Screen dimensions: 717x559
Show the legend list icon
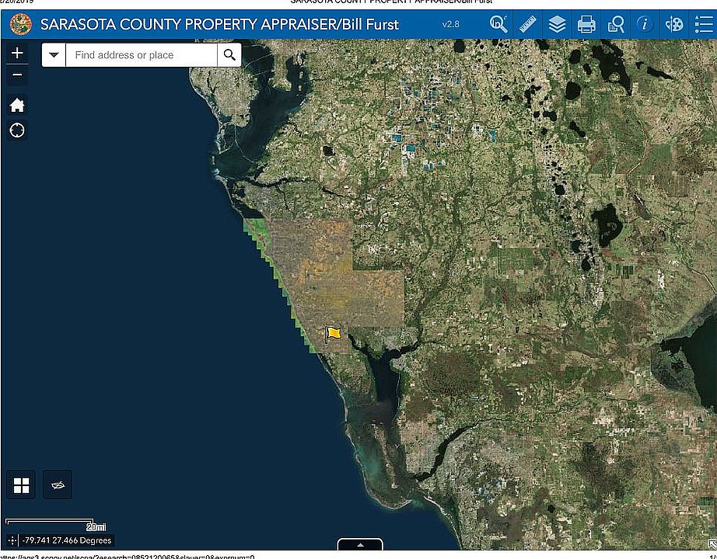703,24
